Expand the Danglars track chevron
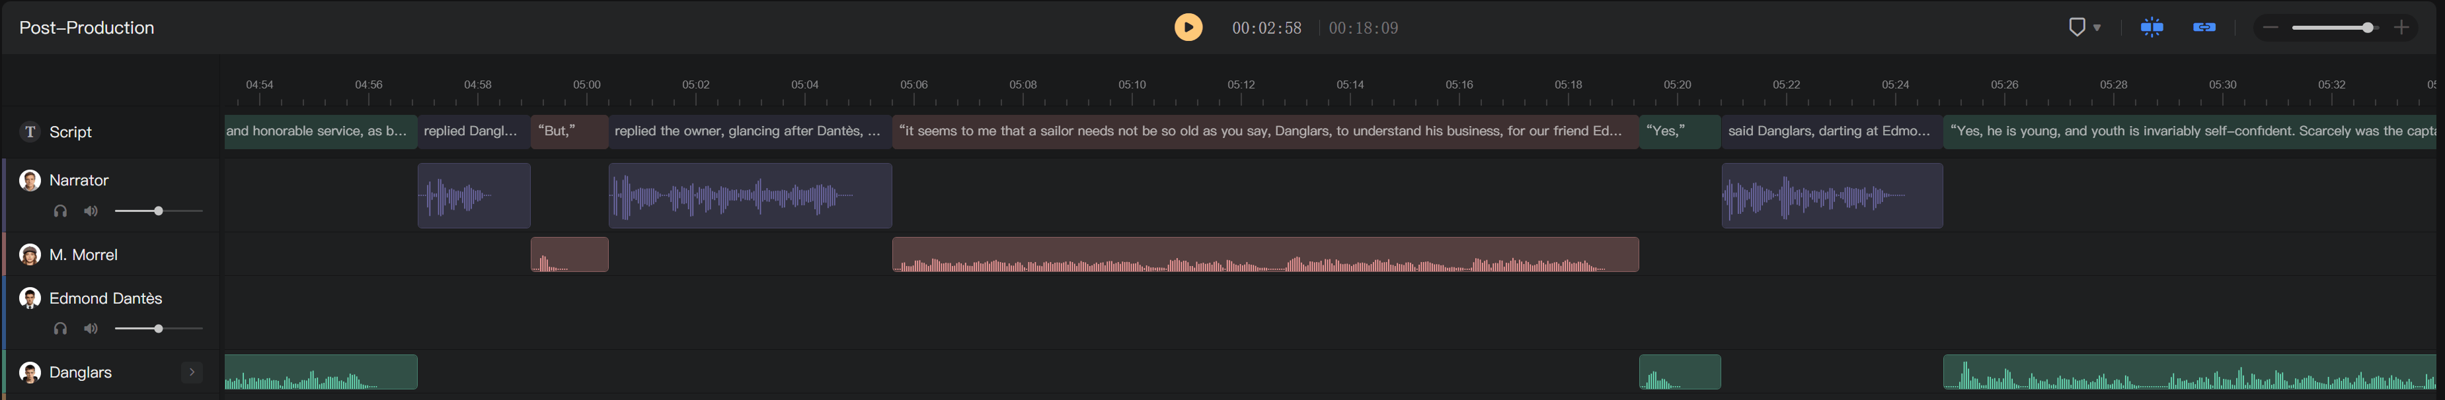 (192, 372)
